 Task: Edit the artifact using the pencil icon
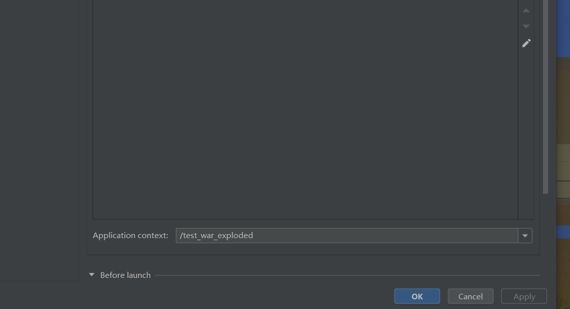[x=526, y=43]
